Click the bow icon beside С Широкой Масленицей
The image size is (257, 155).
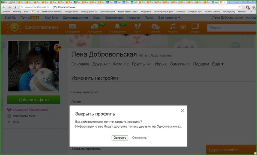(x=9, y=110)
